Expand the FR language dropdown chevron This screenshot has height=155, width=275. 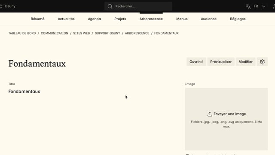(263, 6)
